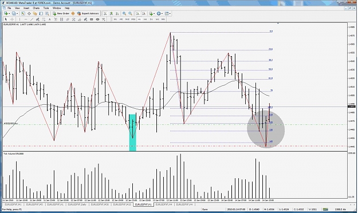Image resolution: width=358 pixels, height=213 pixels.
Task: Expand the Indicators dropdown arrow
Action: click(x=154, y=14)
